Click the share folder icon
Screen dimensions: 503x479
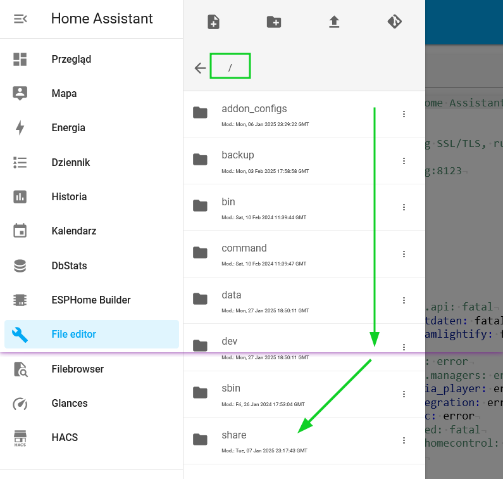click(200, 440)
